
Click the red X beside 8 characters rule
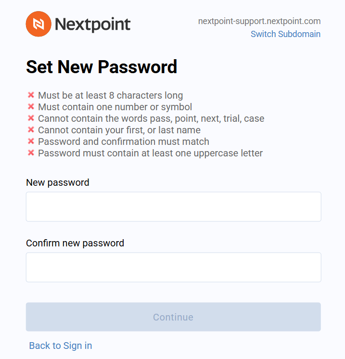31,95
